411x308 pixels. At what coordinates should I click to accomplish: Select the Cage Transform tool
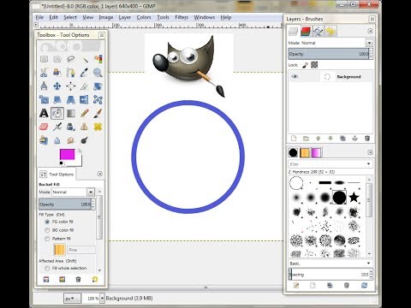point(98,99)
